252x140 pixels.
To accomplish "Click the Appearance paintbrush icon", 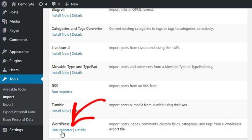I will (x=5, y=52).
